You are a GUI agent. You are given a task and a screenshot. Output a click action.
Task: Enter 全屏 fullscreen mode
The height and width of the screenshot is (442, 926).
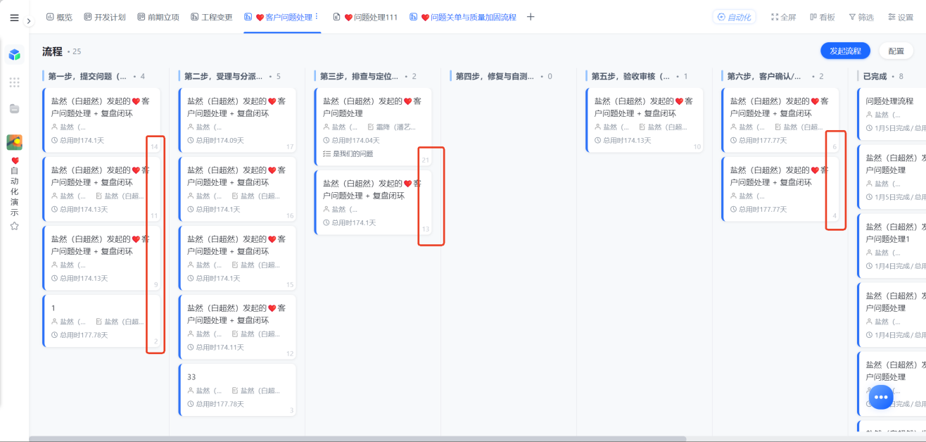point(783,17)
